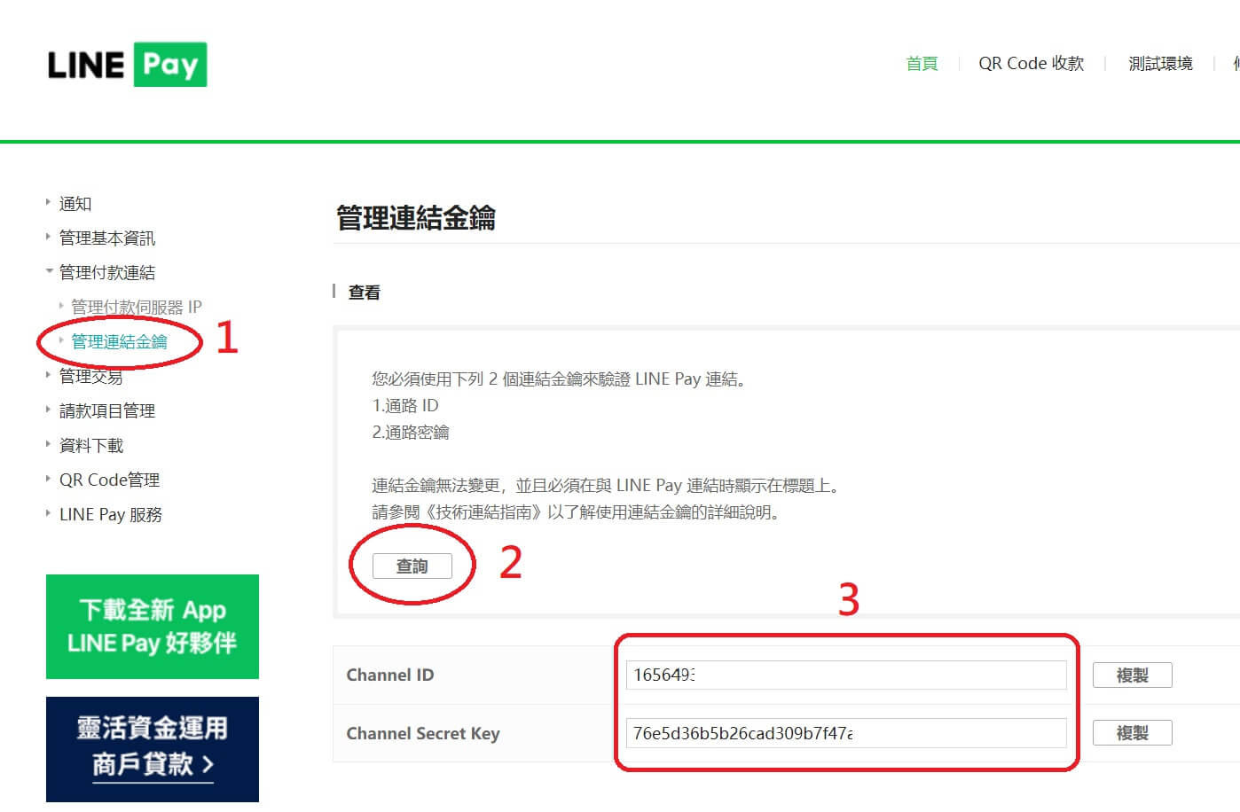This screenshot has height=812, width=1240.
Task: Open 資料下載 in sidebar
Action: [90, 446]
